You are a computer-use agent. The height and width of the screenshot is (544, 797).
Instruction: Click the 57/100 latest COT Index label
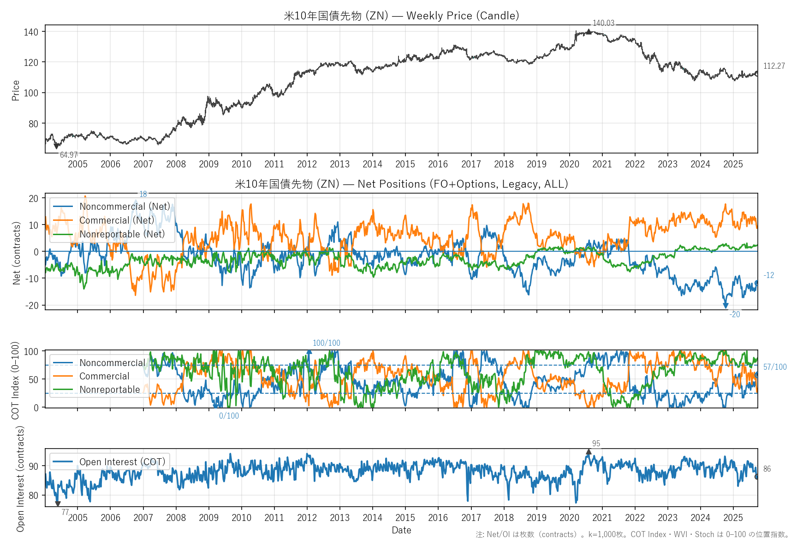click(775, 367)
